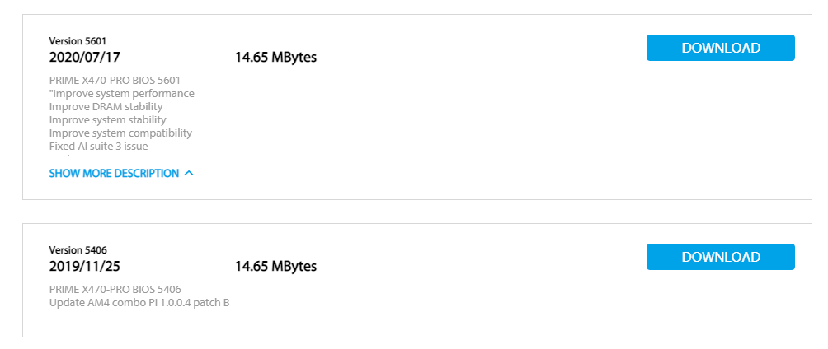The width and height of the screenshot is (828, 349).
Task: Click the 14.65 MBytes size for version 5406
Action: [275, 267]
